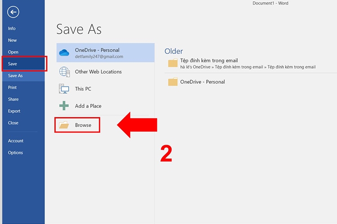Open Word Options from the sidebar
The width and height of the screenshot is (337, 224).
point(23,152)
